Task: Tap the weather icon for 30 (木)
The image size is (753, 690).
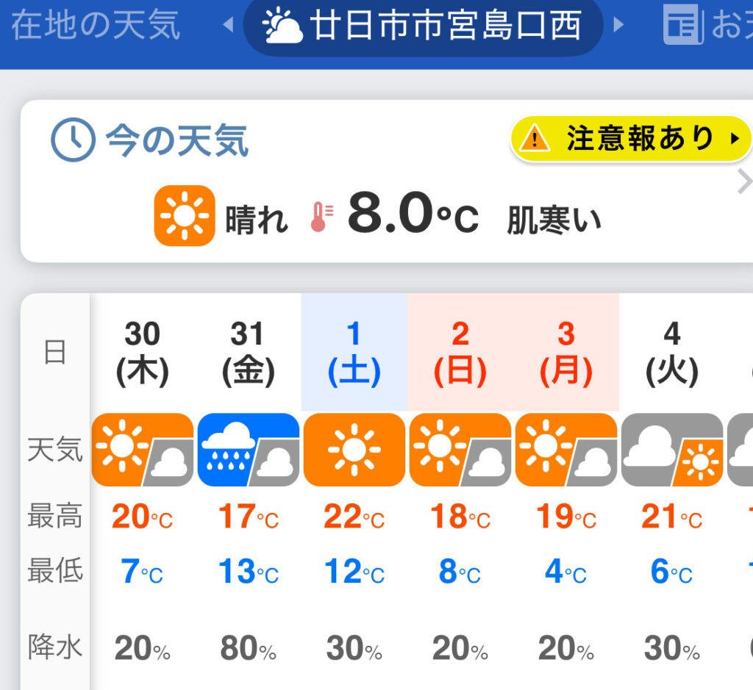Action: pyautogui.click(x=142, y=450)
